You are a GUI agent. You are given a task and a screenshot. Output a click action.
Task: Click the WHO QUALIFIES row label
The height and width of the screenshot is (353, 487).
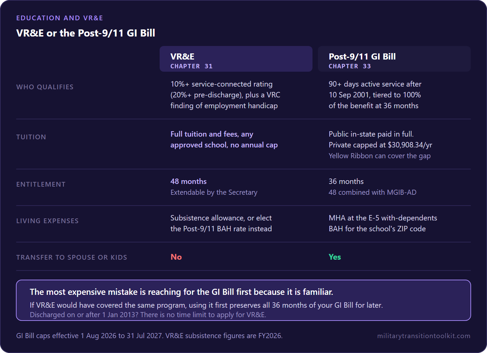point(45,87)
